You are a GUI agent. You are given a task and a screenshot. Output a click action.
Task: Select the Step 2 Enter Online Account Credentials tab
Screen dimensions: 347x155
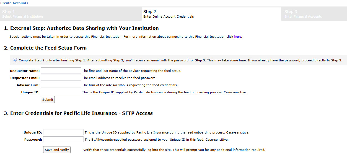tap(211, 14)
